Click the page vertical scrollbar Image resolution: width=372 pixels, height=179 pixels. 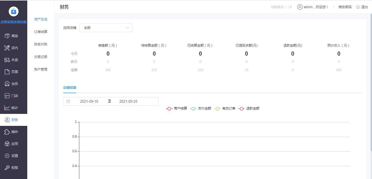pyautogui.click(x=371, y=82)
